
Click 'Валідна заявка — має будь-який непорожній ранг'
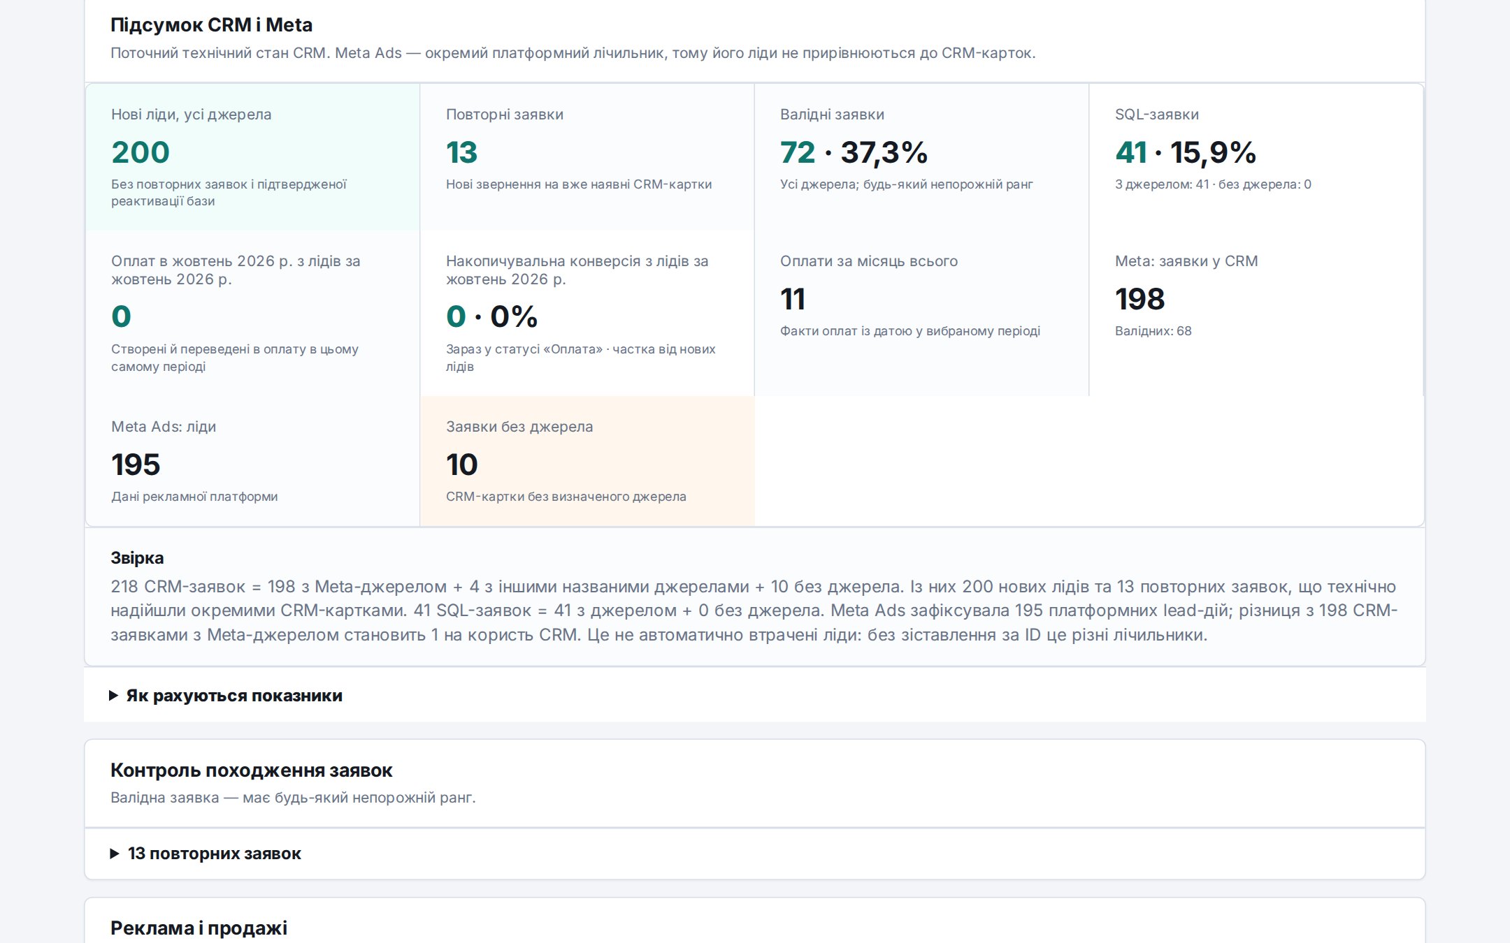point(293,798)
